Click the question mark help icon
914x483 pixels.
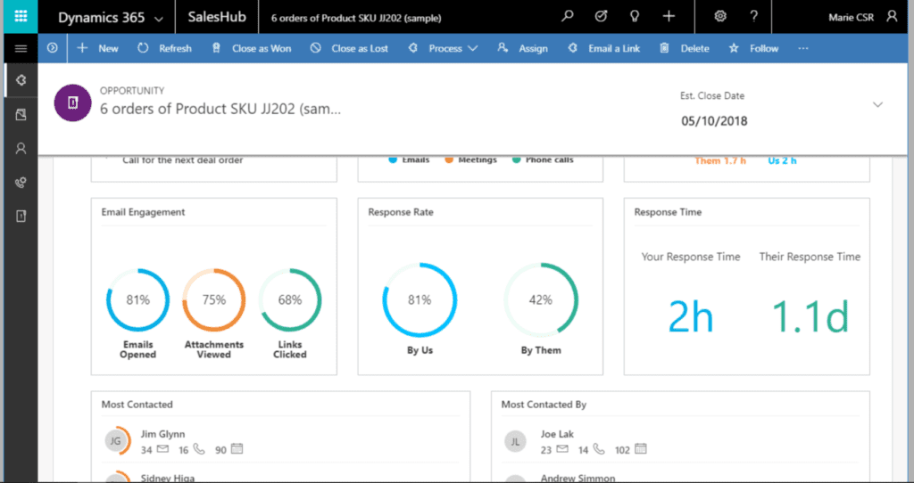pyautogui.click(x=754, y=17)
